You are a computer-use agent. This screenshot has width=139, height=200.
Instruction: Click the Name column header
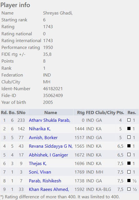[50, 112]
